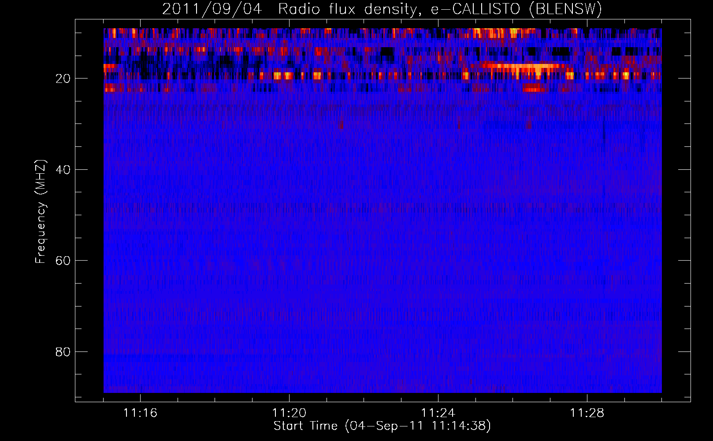Click the 11:24 time tick label
Screen dimensions: 713x441
coord(438,413)
